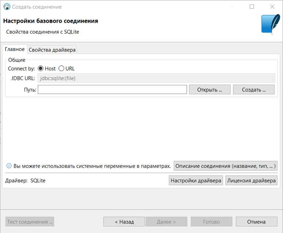Click the Общие group label
Image resolution: width=283 pixels, height=233 pixels.
pos(17,60)
